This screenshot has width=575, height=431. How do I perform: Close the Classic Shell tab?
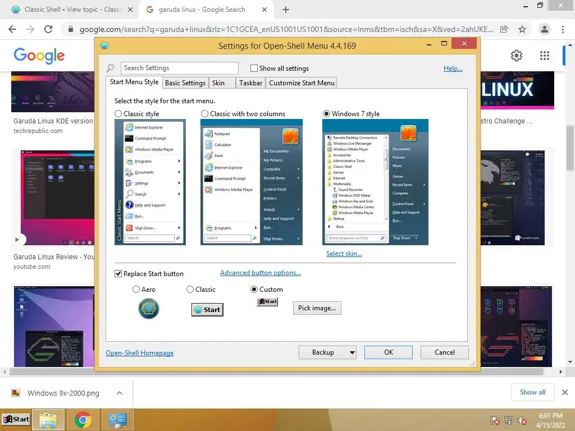tap(130, 10)
